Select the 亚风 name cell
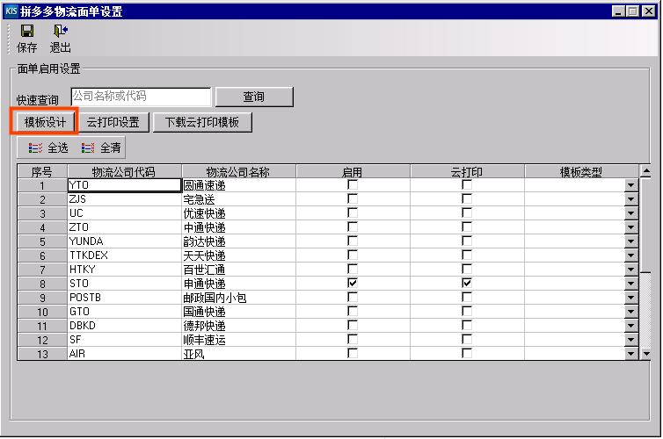 (238, 354)
